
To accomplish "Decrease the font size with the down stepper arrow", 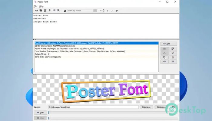I will click(x=104, y=11).
